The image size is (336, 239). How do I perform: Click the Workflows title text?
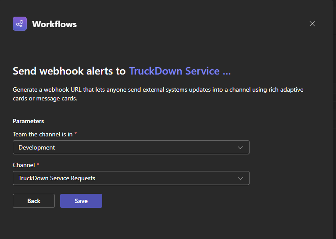point(54,24)
